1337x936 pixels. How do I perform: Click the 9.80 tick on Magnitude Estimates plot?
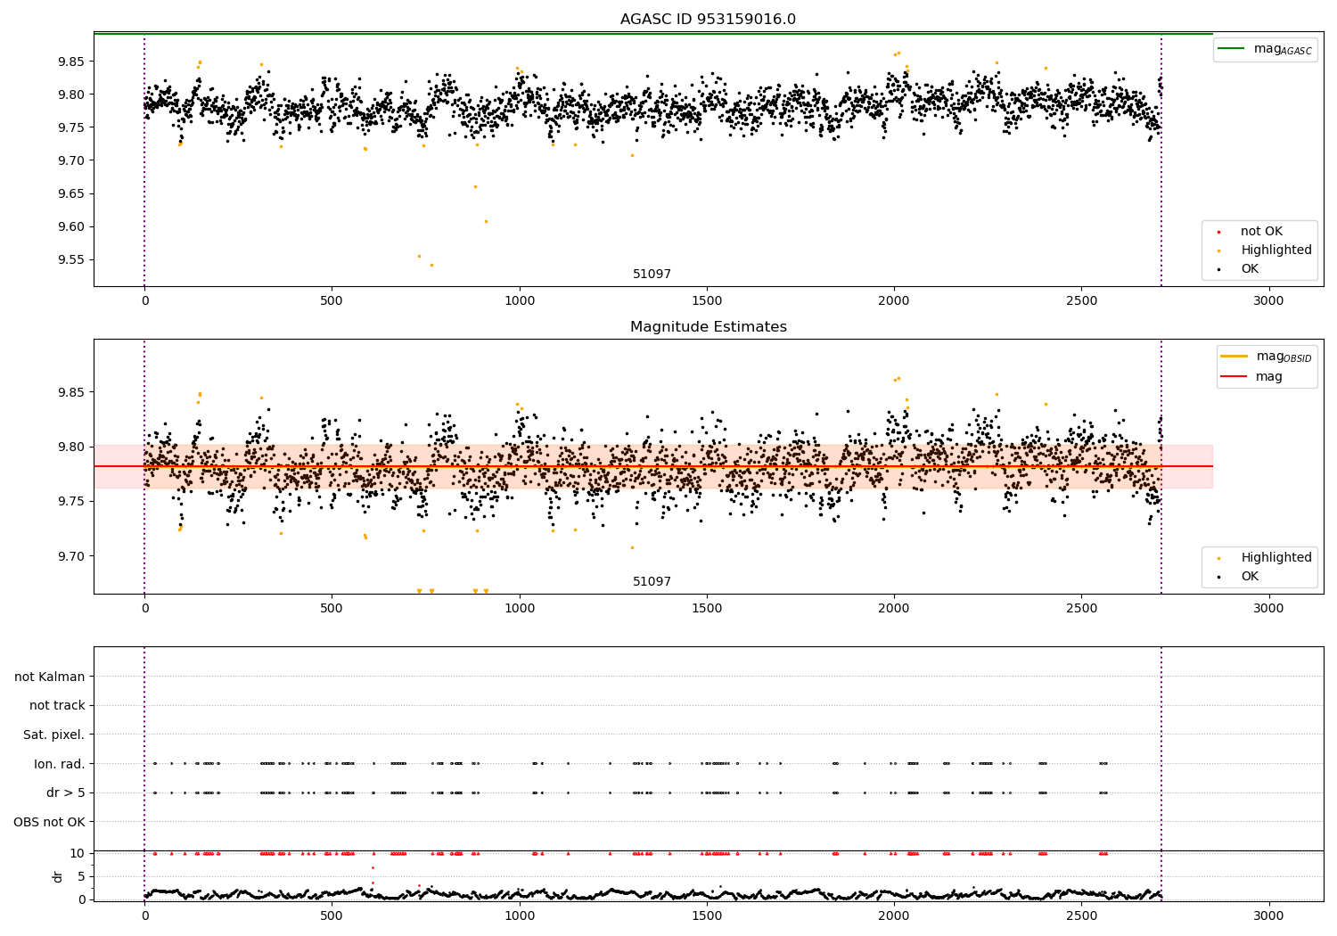pyautogui.click(x=70, y=447)
